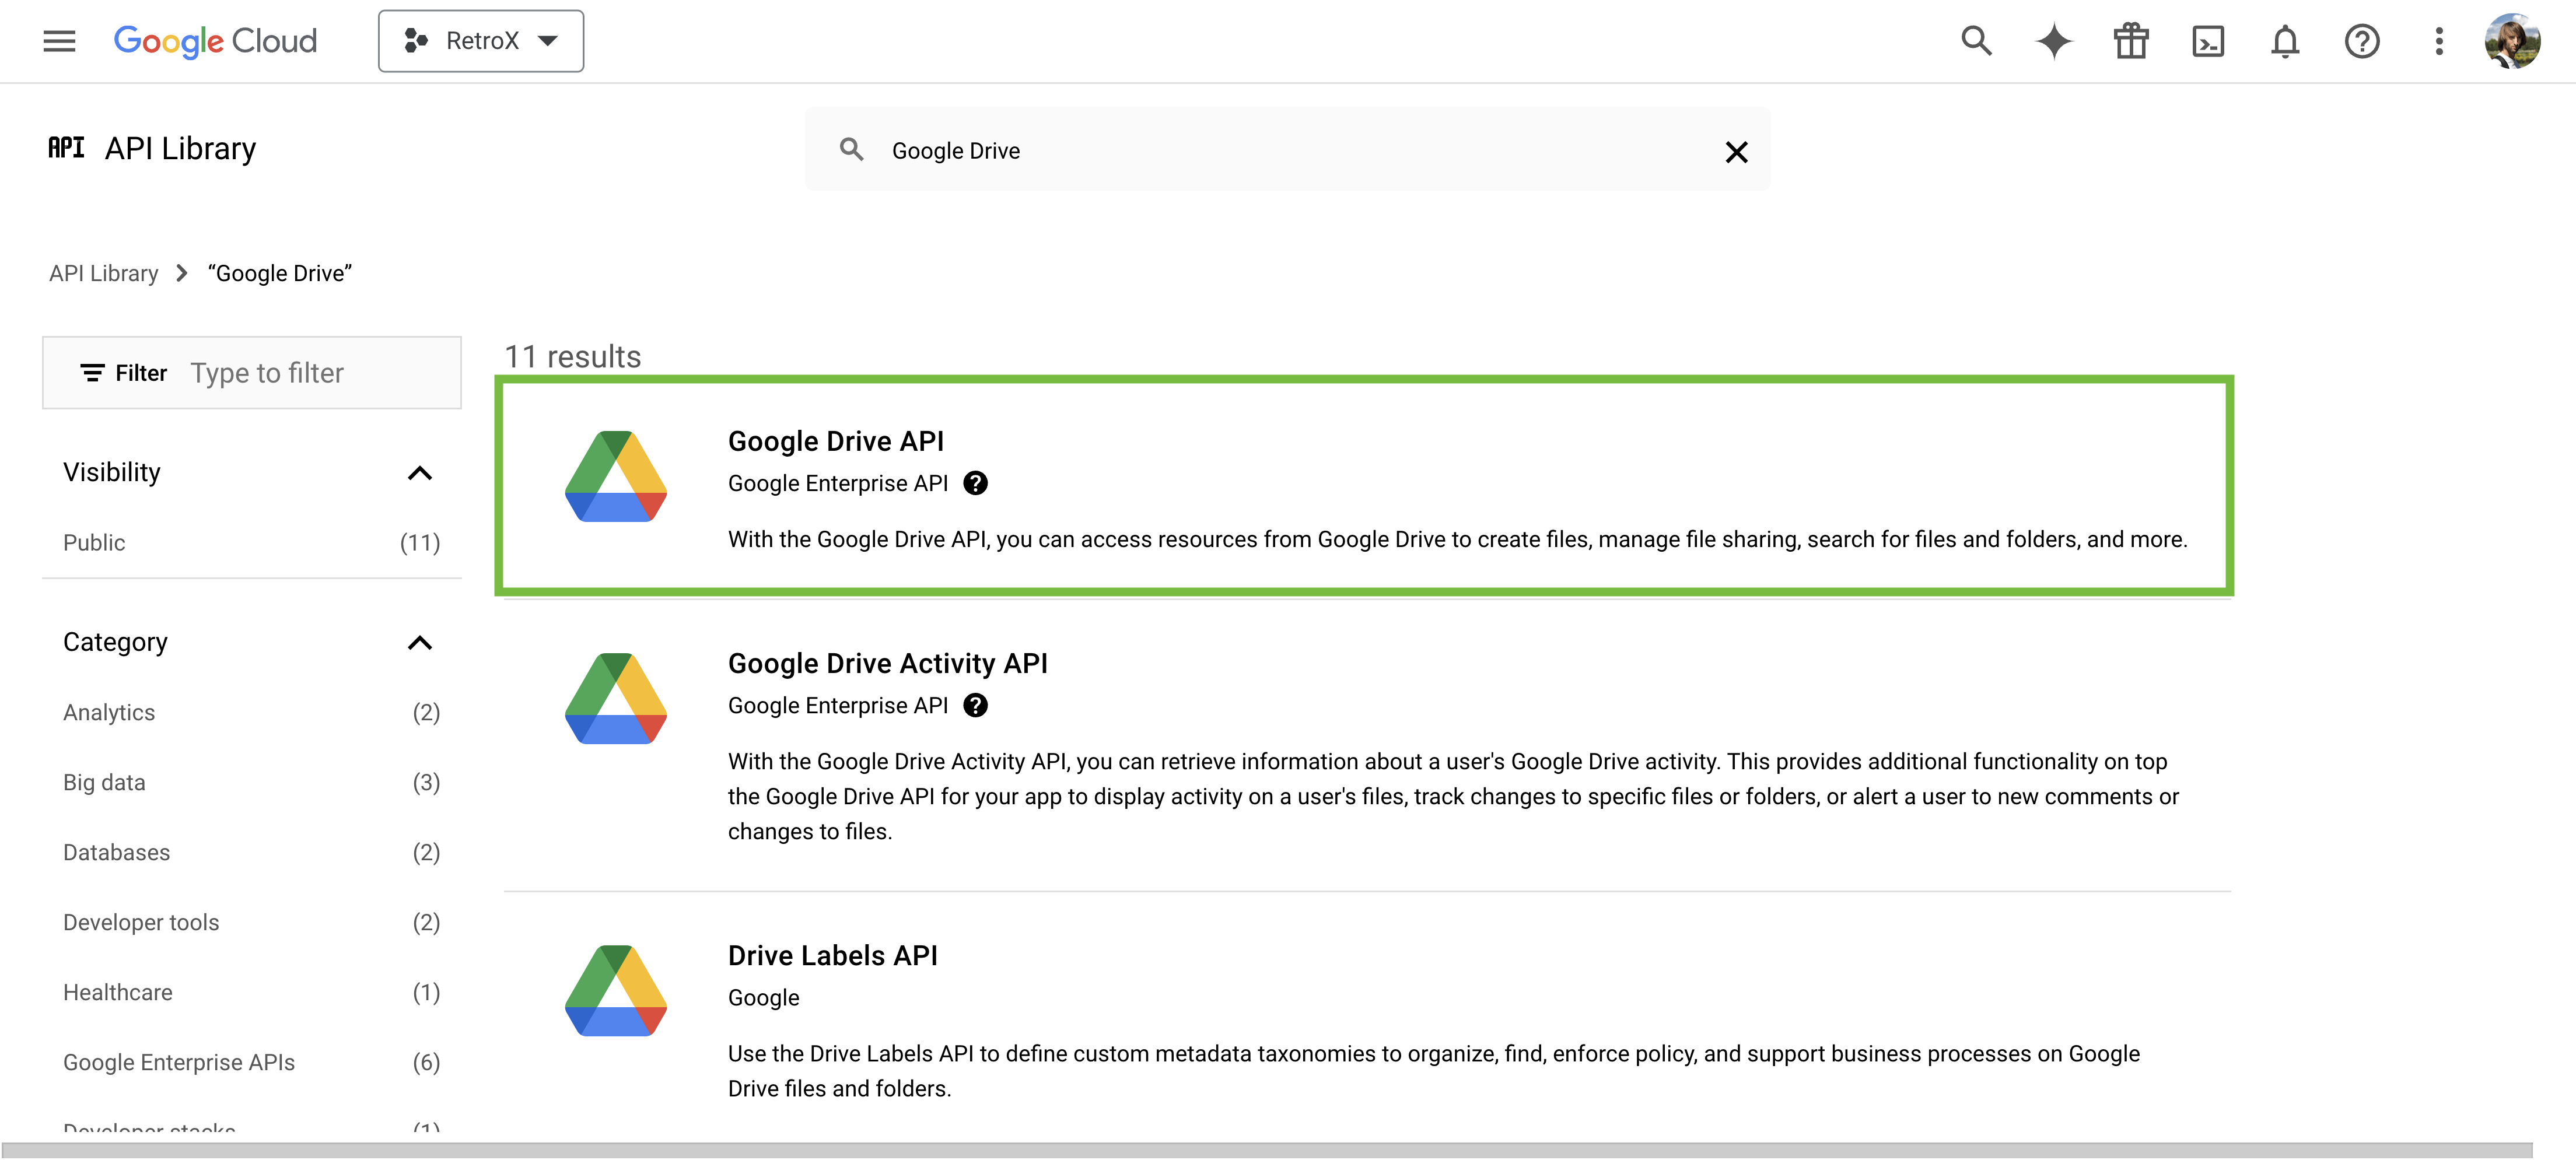Click the Category section heading
2576x1160 pixels.
(x=115, y=642)
